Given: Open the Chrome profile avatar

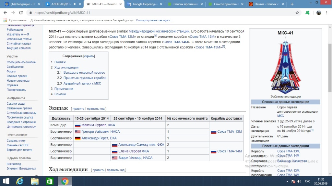Looking at the screenshot, I should (319, 13).
